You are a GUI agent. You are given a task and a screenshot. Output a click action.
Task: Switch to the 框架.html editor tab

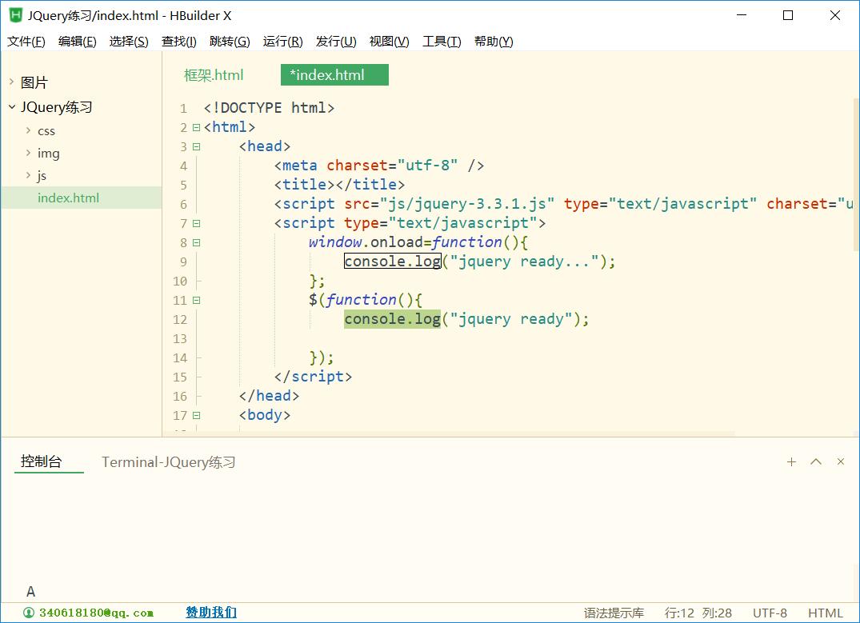pyautogui.click(x=214, y=75)
